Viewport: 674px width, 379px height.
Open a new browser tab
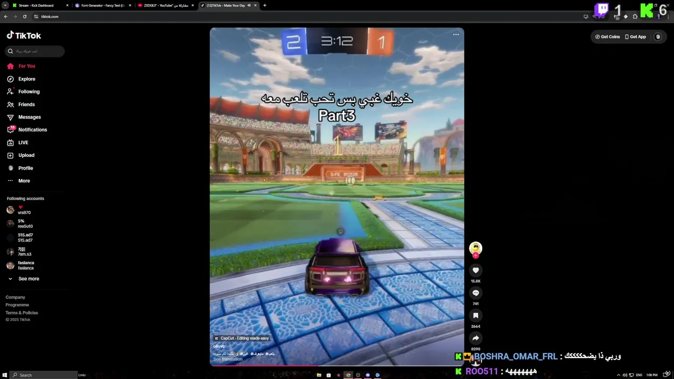point(264,5)
